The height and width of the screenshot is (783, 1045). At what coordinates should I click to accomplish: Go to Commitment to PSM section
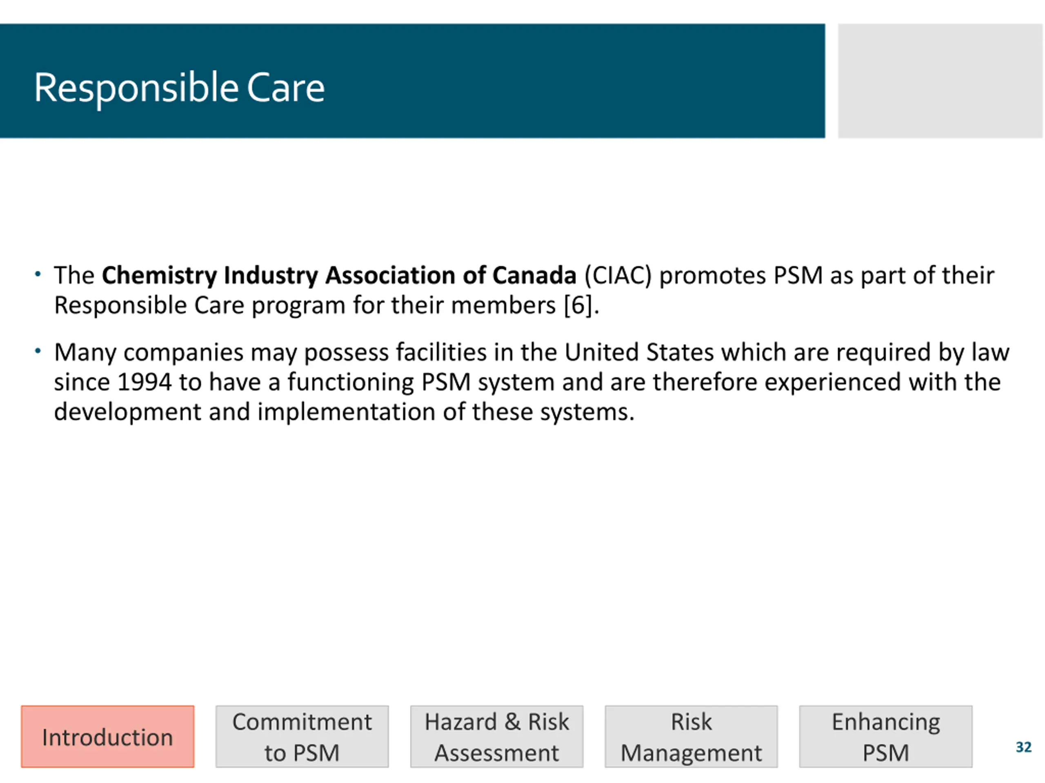302,737
